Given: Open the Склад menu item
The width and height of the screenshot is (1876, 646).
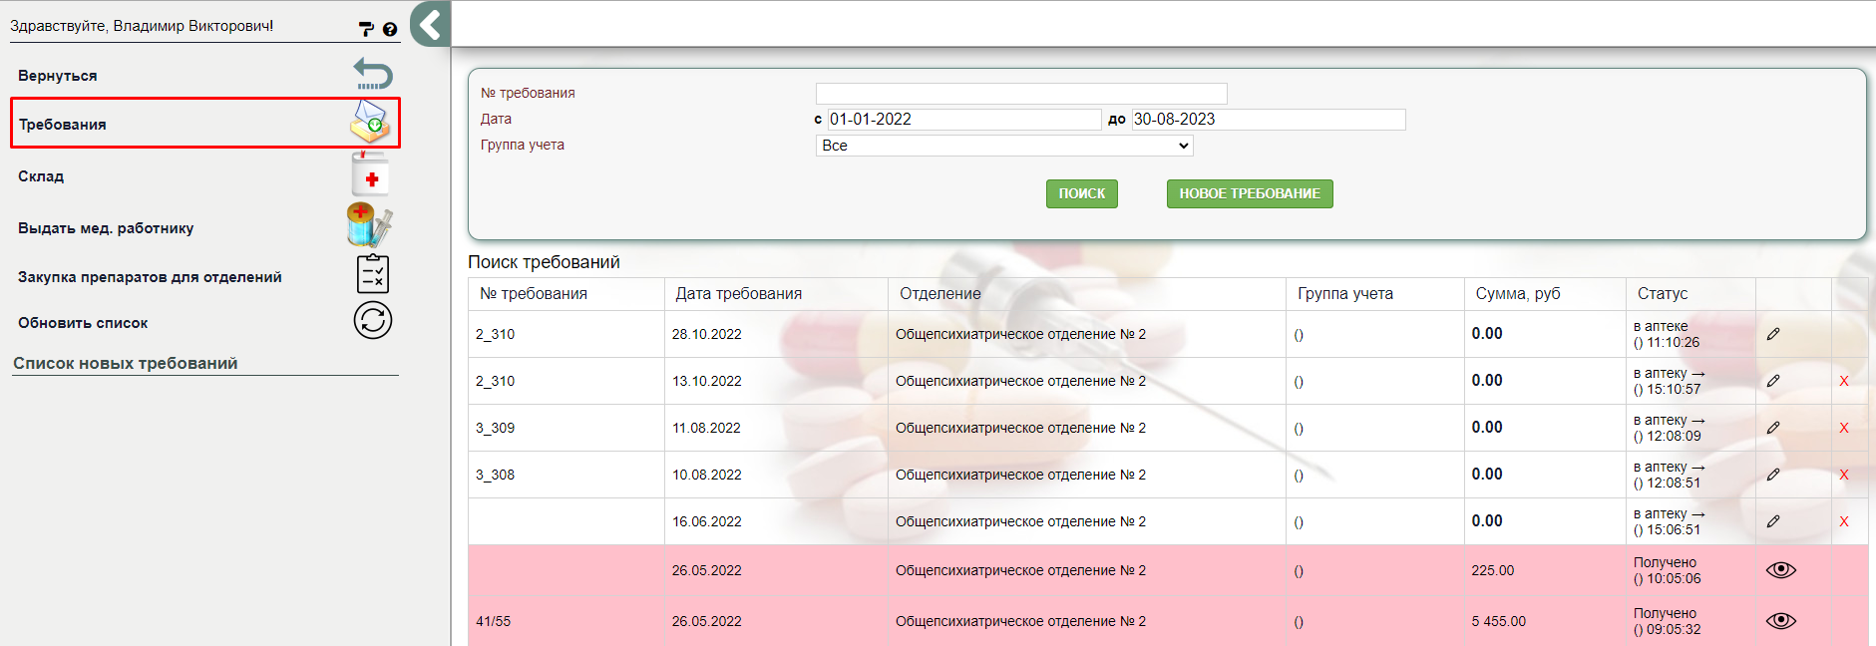Looking at the screenshot, I should (41, 176).
